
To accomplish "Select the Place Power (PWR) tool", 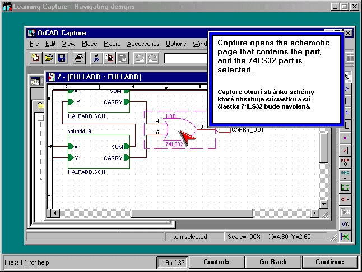I will pyautogui.click(x=345, y=162).
